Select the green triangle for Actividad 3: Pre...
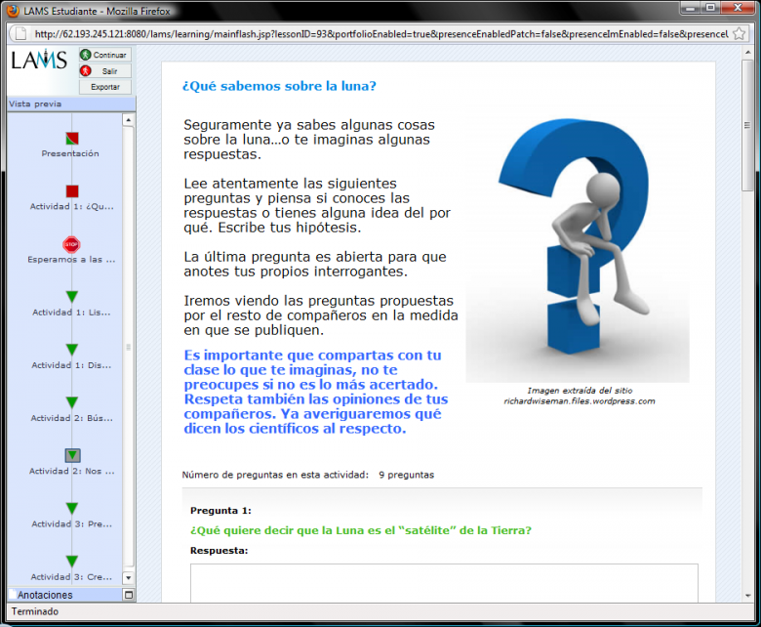Image resolution: width=761 pixels, height=627 pixels. tap(72, 509)
